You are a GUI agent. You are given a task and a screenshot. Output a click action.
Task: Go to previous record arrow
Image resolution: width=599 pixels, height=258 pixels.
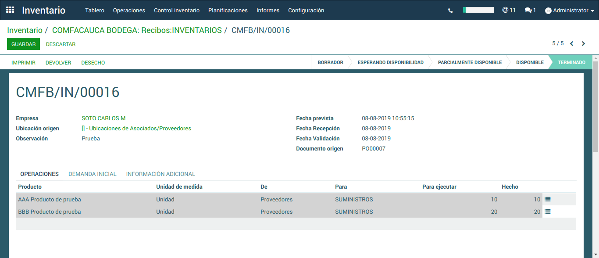point(572,43)
